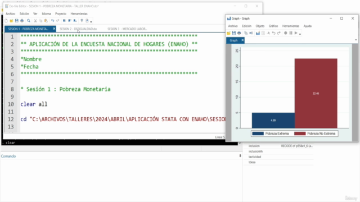Save the graph from Graph toolbar

[234, 33]
